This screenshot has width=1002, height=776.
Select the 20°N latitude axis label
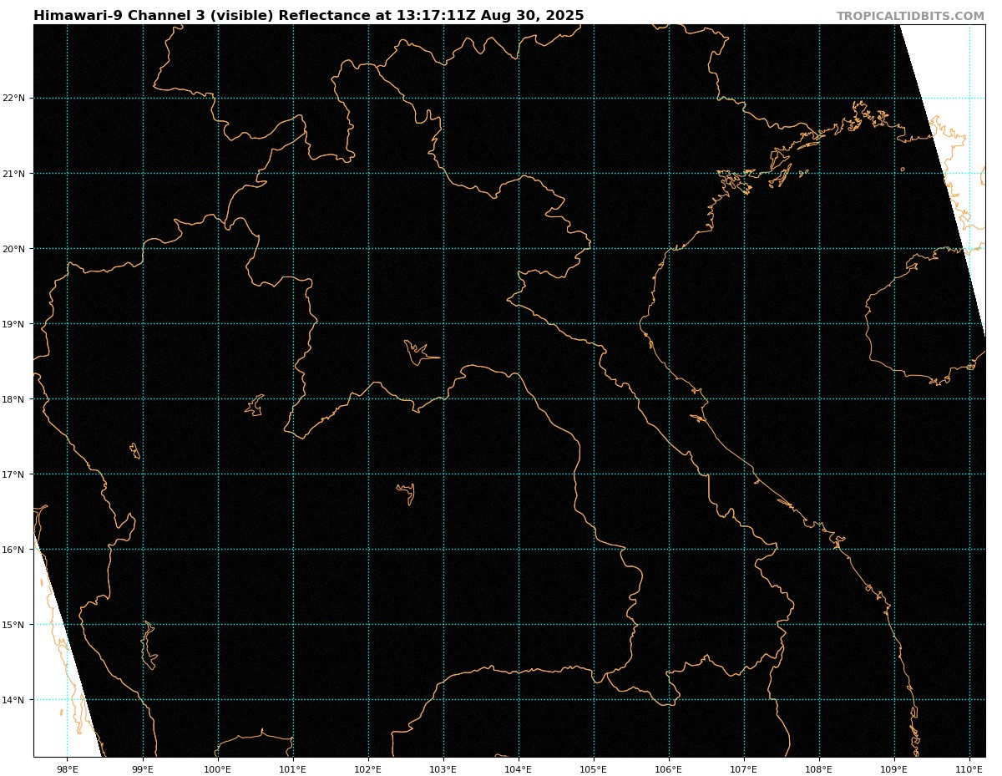14,249
